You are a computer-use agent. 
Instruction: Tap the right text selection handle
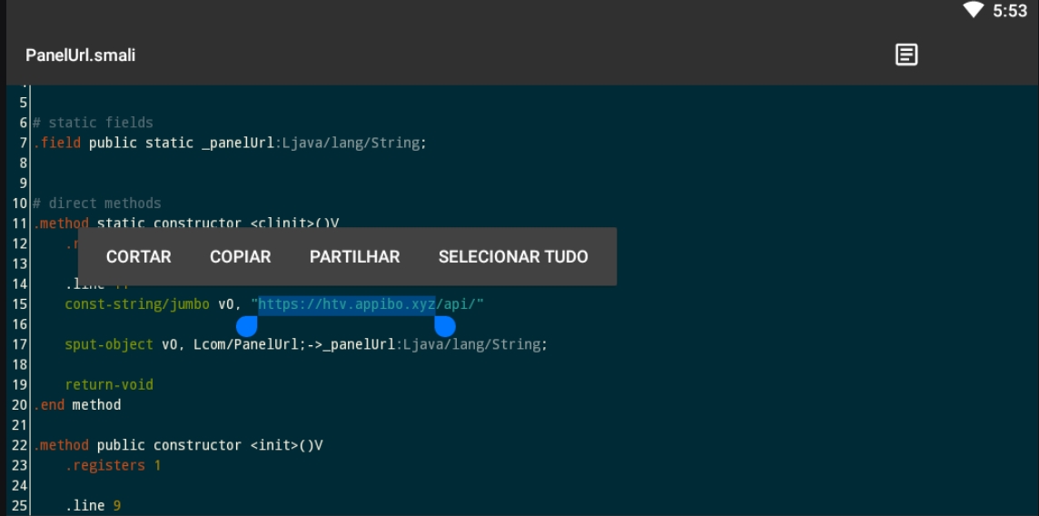coord(445,325)
